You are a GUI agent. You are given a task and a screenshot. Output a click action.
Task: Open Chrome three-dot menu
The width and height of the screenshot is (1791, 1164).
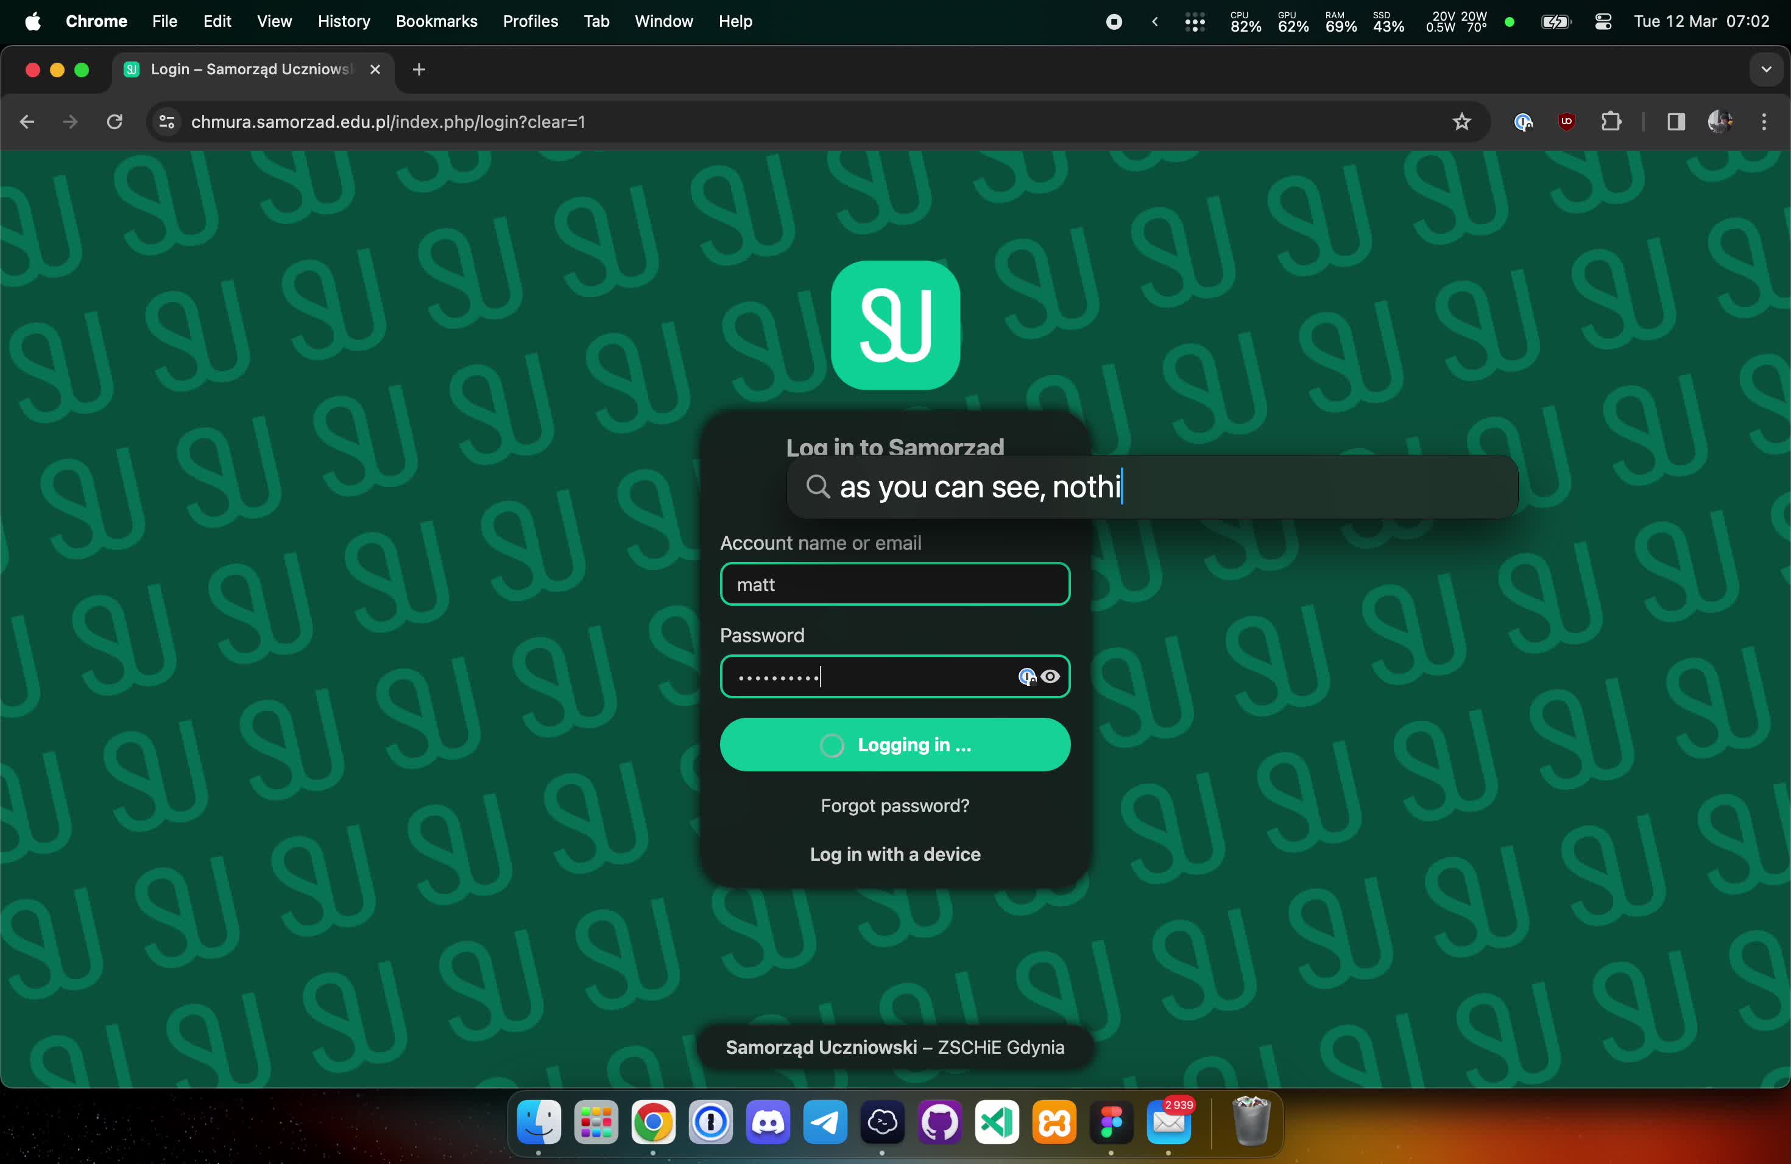(x=1764, y=122)
